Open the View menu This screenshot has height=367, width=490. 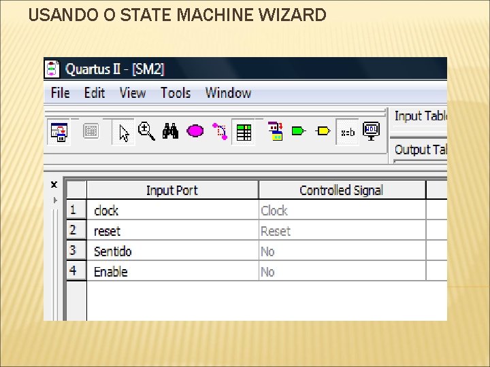(x=133, y=92)
